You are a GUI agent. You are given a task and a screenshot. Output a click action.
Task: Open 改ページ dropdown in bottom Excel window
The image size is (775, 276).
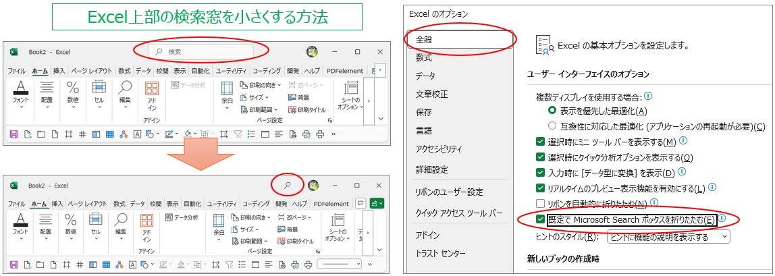point(309,217)
